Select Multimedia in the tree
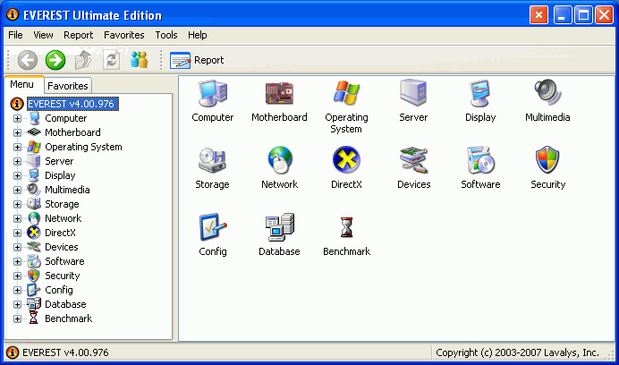Screen dimensions: 619x365 [x=67, y=190]
